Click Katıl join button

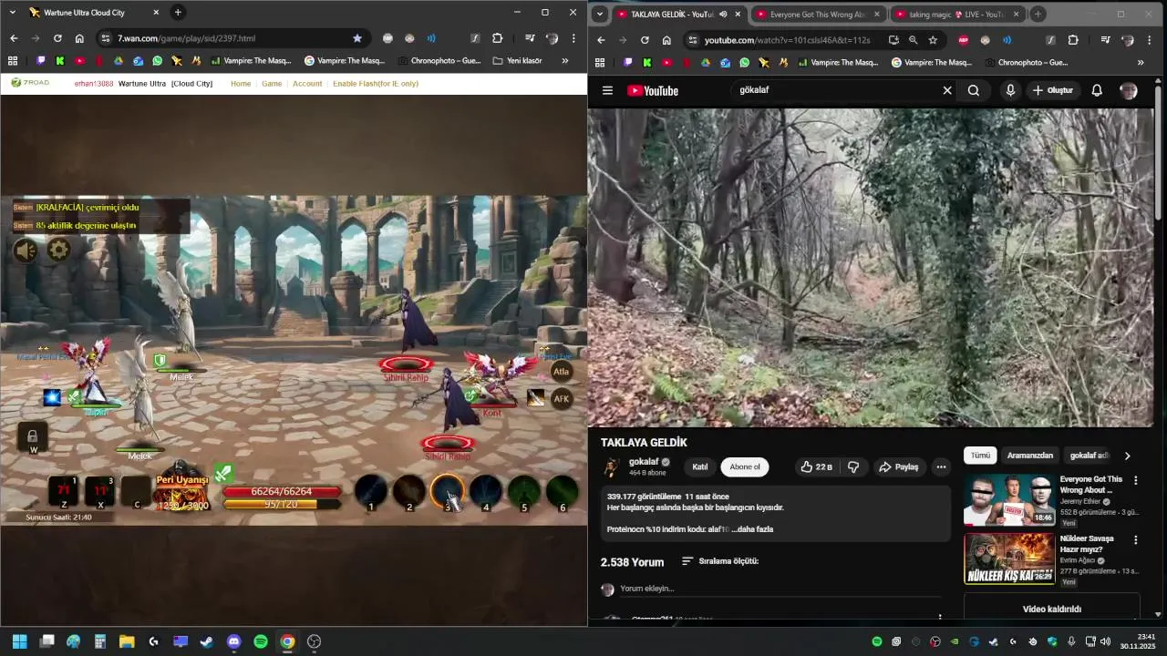click(x=700, y=466)
